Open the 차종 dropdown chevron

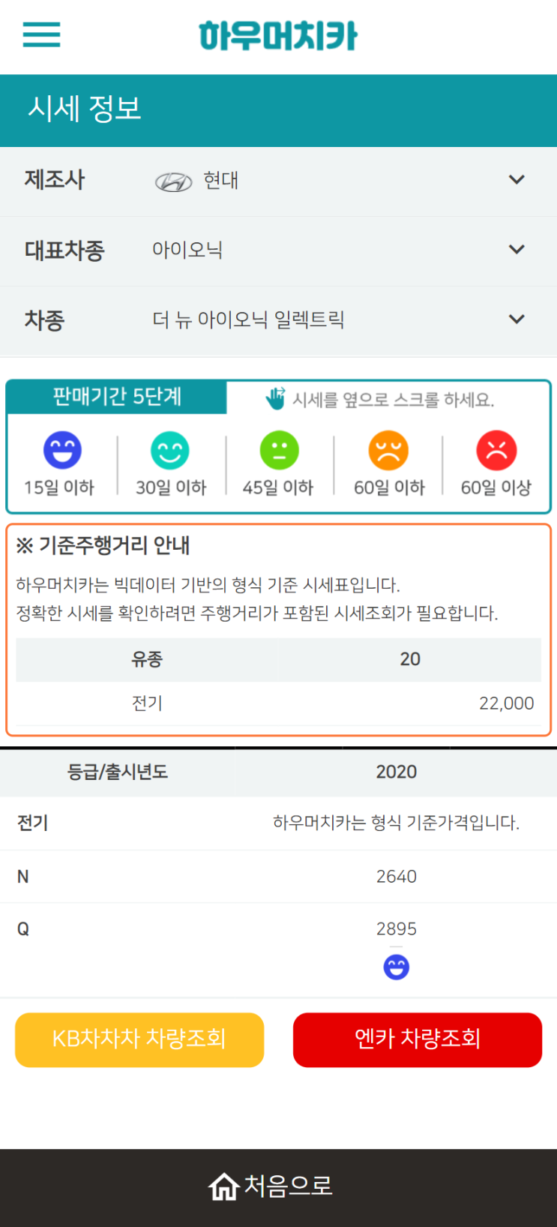517,319
